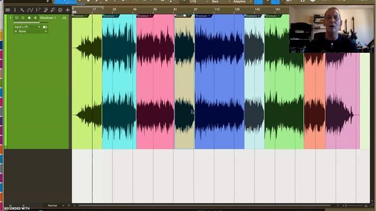Select the pink Mixdown 1 clip
This screenshot has width=376, height=211.
(155, 81)
